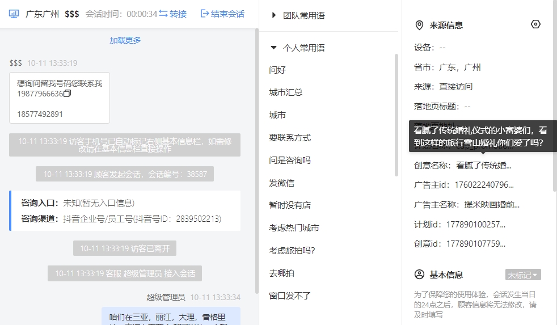Open the 未标记 tag dropdown

(523, 275)
